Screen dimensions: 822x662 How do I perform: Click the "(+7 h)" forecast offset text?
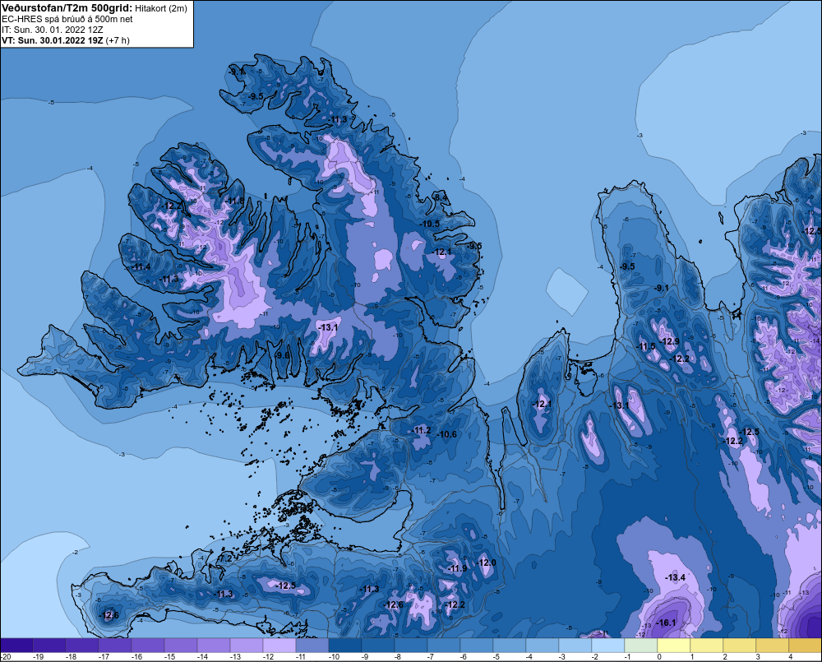[118, 40]
